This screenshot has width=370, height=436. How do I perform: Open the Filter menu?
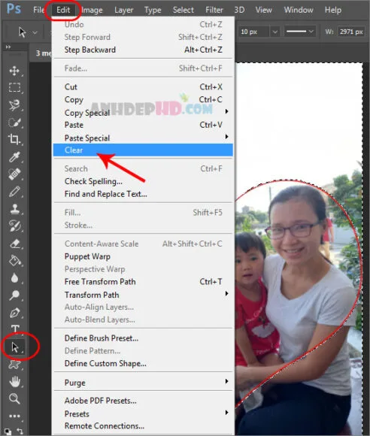click(214, 10)
